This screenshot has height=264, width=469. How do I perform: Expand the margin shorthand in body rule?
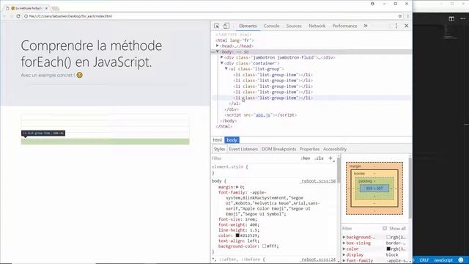pyautogui.click(x=237, y=187)
